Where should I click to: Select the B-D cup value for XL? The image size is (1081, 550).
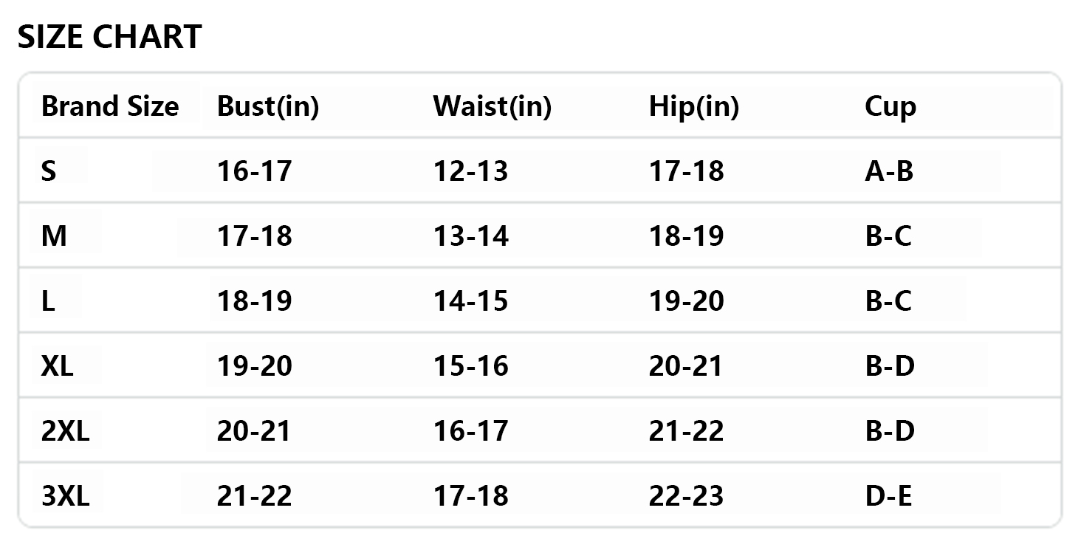pos(889,366)
